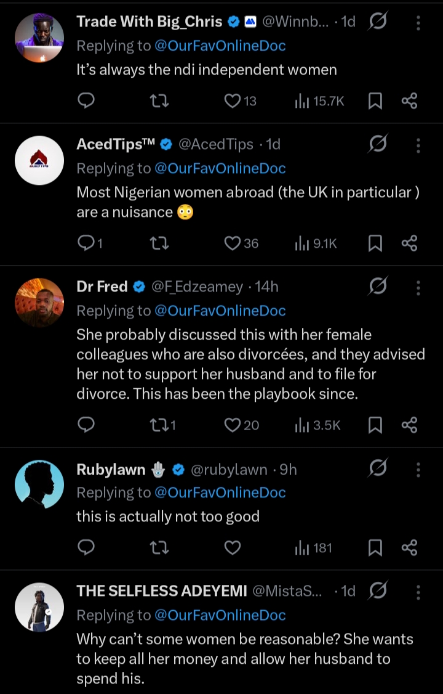Open the Dr Fred profile name
This screenshot has width=443, height=694.
click(x=102, y=287)
